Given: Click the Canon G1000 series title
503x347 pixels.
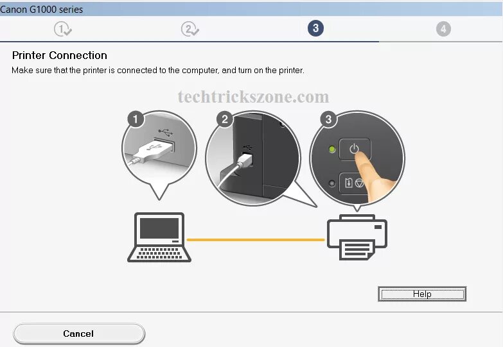Looking at the screenshot, I should click(x=41, y=9).
